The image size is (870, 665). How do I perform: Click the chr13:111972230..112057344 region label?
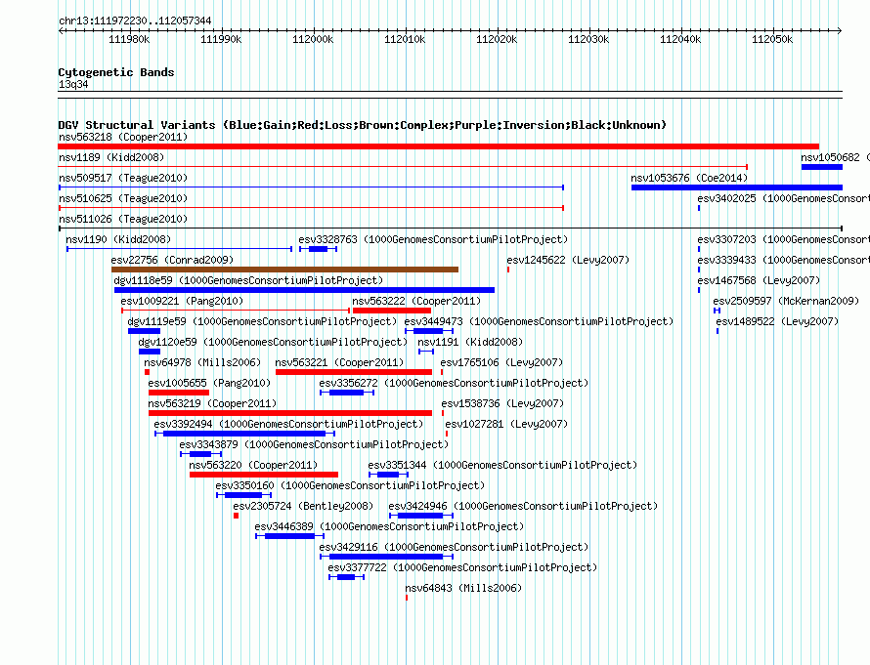tap(135, 21)
